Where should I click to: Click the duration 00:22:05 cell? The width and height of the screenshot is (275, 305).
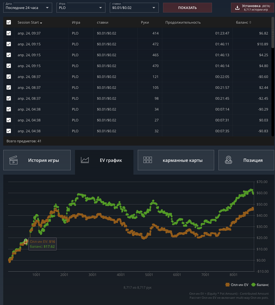coord(222,77)
